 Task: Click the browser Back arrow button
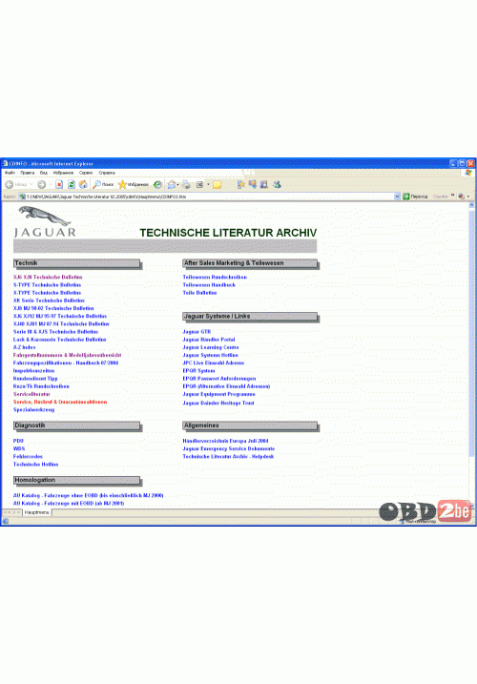click(10, 185)
